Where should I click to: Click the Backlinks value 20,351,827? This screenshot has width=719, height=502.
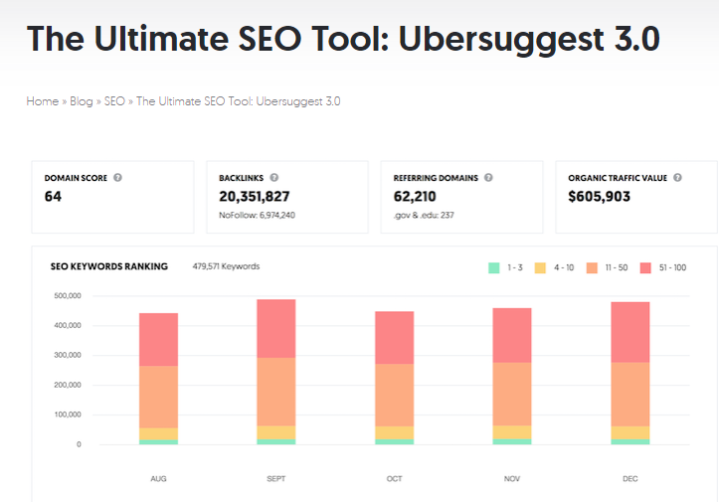point(254,197)
